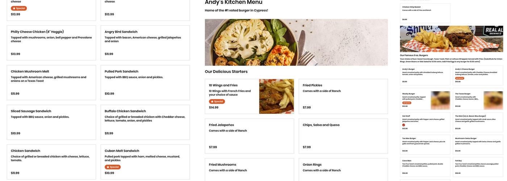This screenshot has width=507, height=181.
Task: Click the Special badge on Wacky Burger
Action: pos(407,103)
